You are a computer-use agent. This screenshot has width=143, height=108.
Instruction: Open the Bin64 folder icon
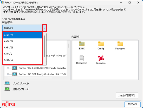click(82, 44)
